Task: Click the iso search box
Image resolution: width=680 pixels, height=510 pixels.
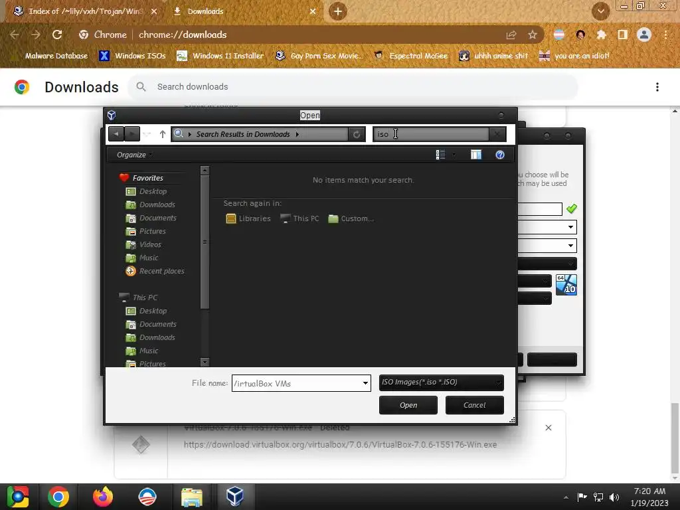Action: pos(431,134)
